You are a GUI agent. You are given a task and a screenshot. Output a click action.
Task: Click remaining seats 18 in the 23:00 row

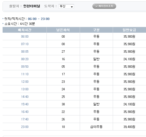pos(63,127)
